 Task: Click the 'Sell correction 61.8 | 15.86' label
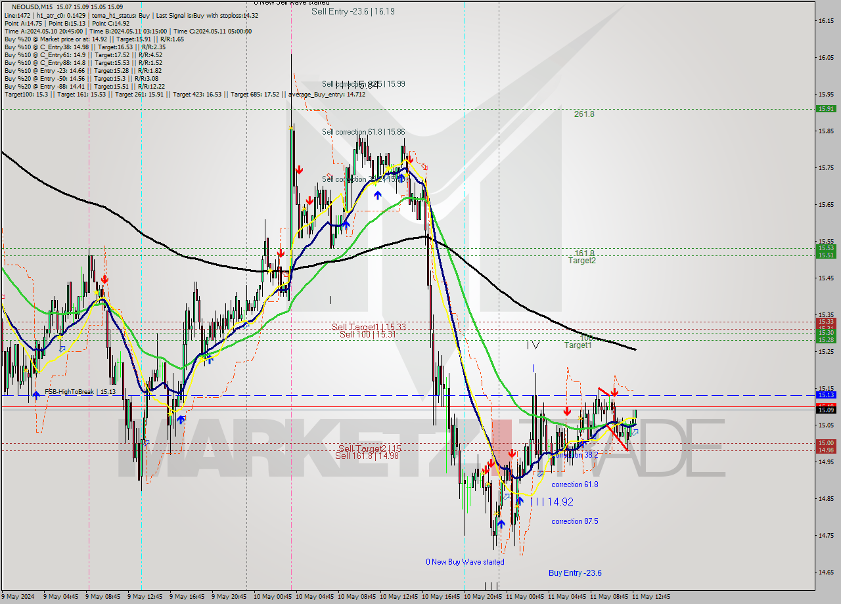click(363, 132)
